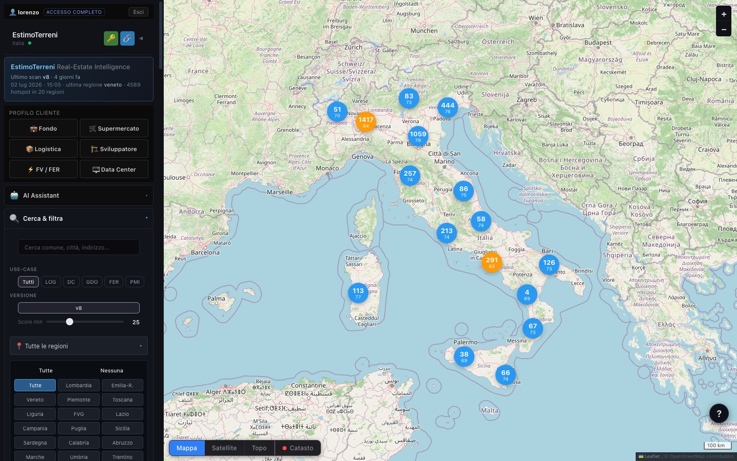
Task: Zoom out the map with minus button
Action: [x=724, y=30]
